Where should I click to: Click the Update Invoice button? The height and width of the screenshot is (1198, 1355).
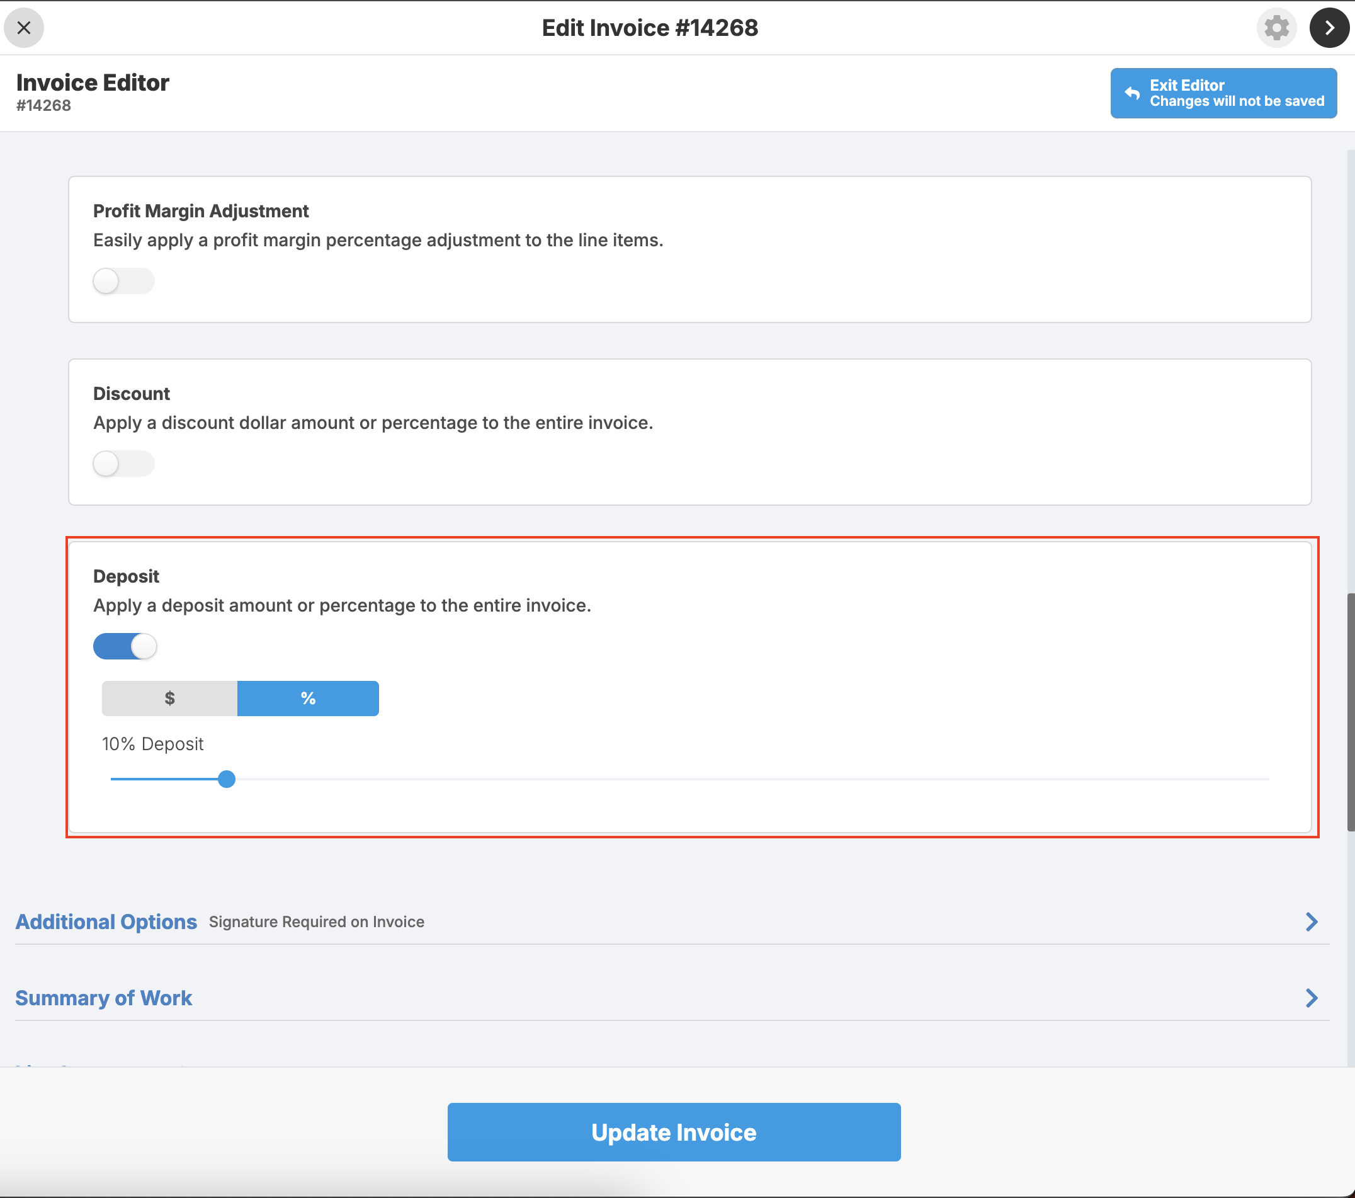674,1132
